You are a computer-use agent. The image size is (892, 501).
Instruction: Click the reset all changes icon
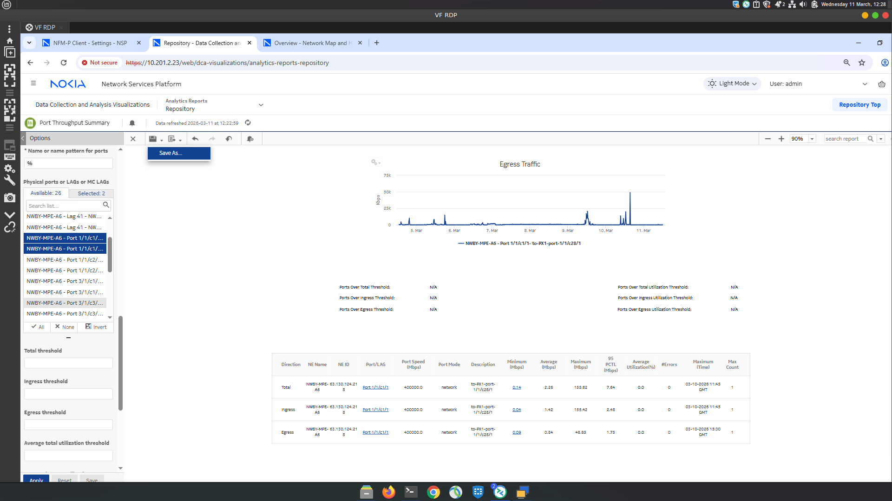pos(229,139)
